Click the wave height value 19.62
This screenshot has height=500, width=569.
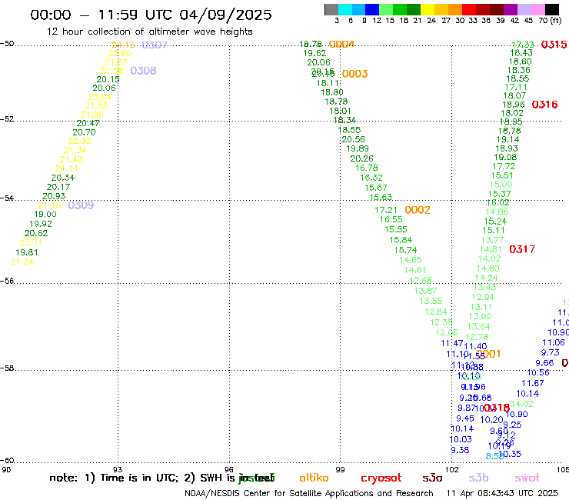click(x=314, y=53)
